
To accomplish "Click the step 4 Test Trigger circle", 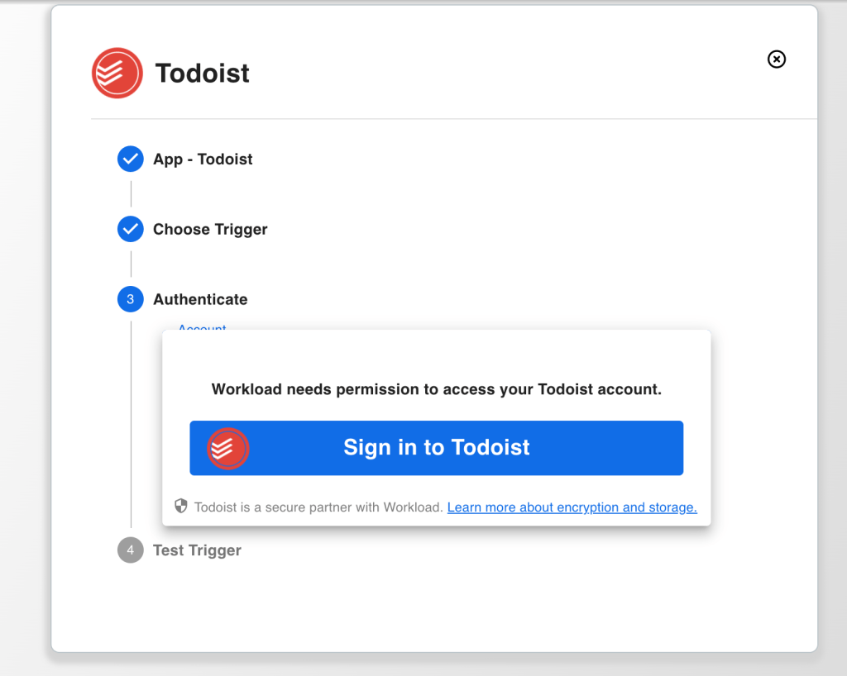I will tap(131, 550).
